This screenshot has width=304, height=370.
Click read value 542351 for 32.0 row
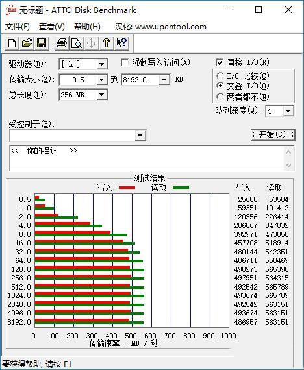277,252
